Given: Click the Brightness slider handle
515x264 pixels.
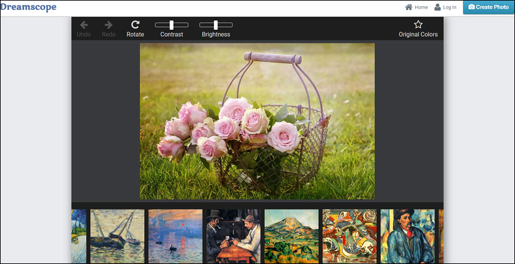Looking at the screenshot, I should tap(216, 25).
